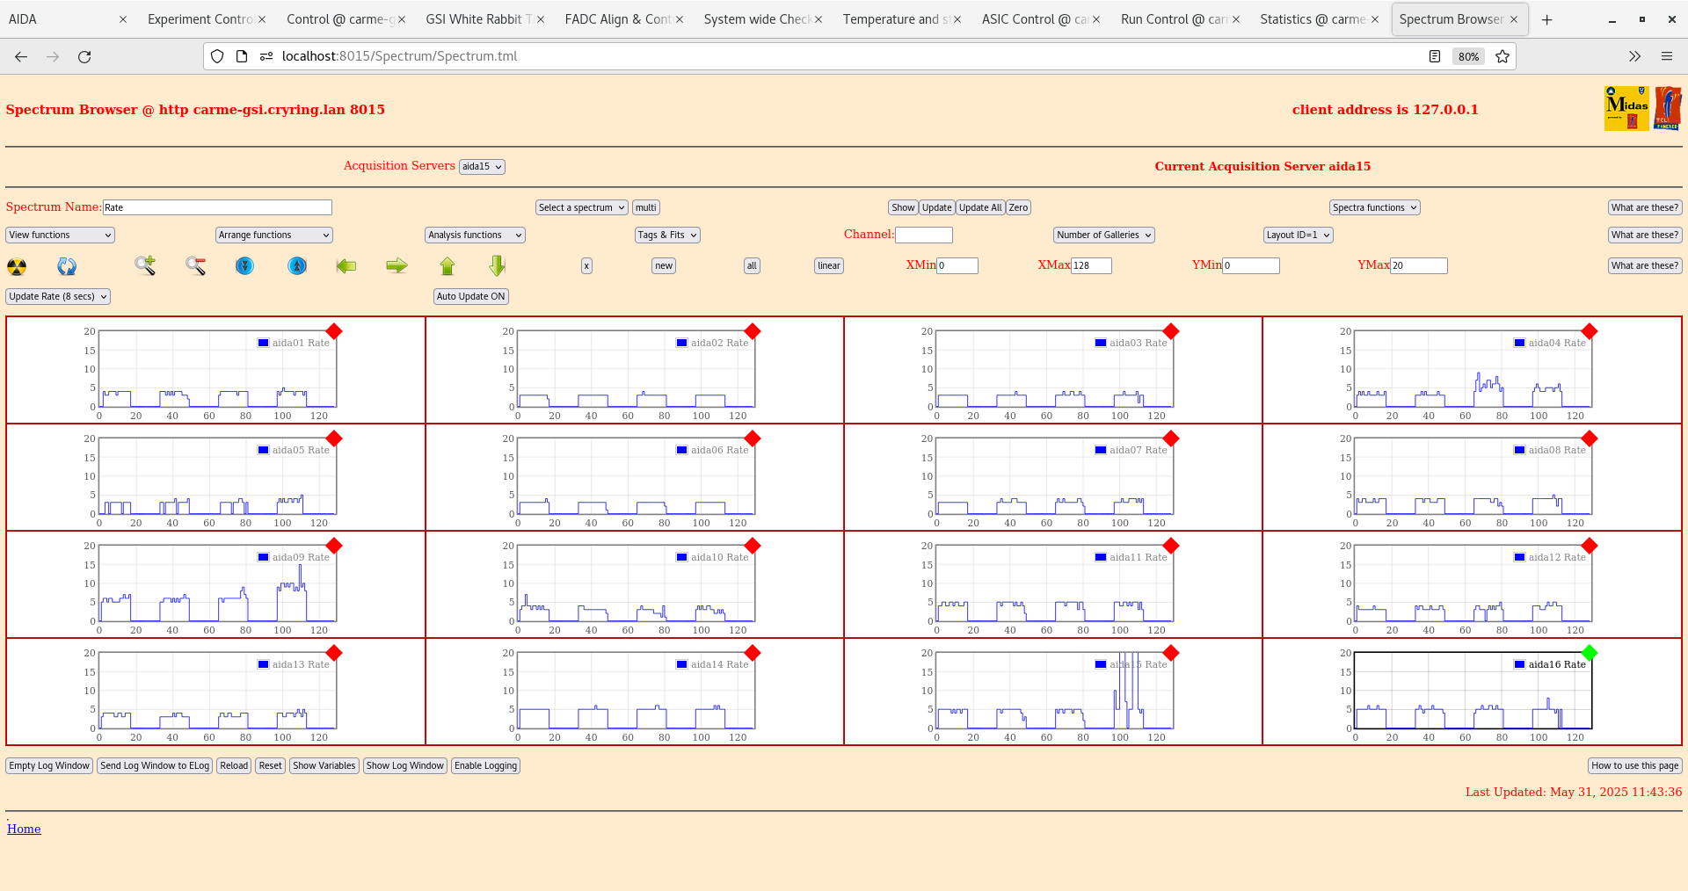Image resolution: width=1688 pixels, height=891 pixels.
Task: Select the zoom-out magnifier icon
Action: [x=195, y=266]
